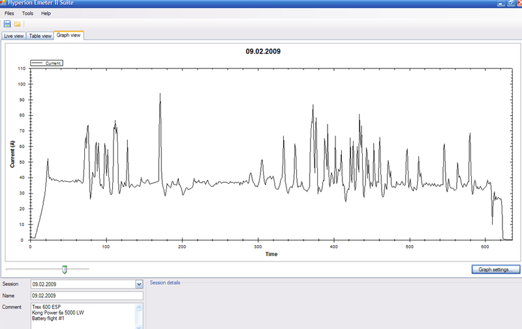Click inside the Comment text box
The width and height of the screenshot is (522, 329).
[x=82, y=316]
